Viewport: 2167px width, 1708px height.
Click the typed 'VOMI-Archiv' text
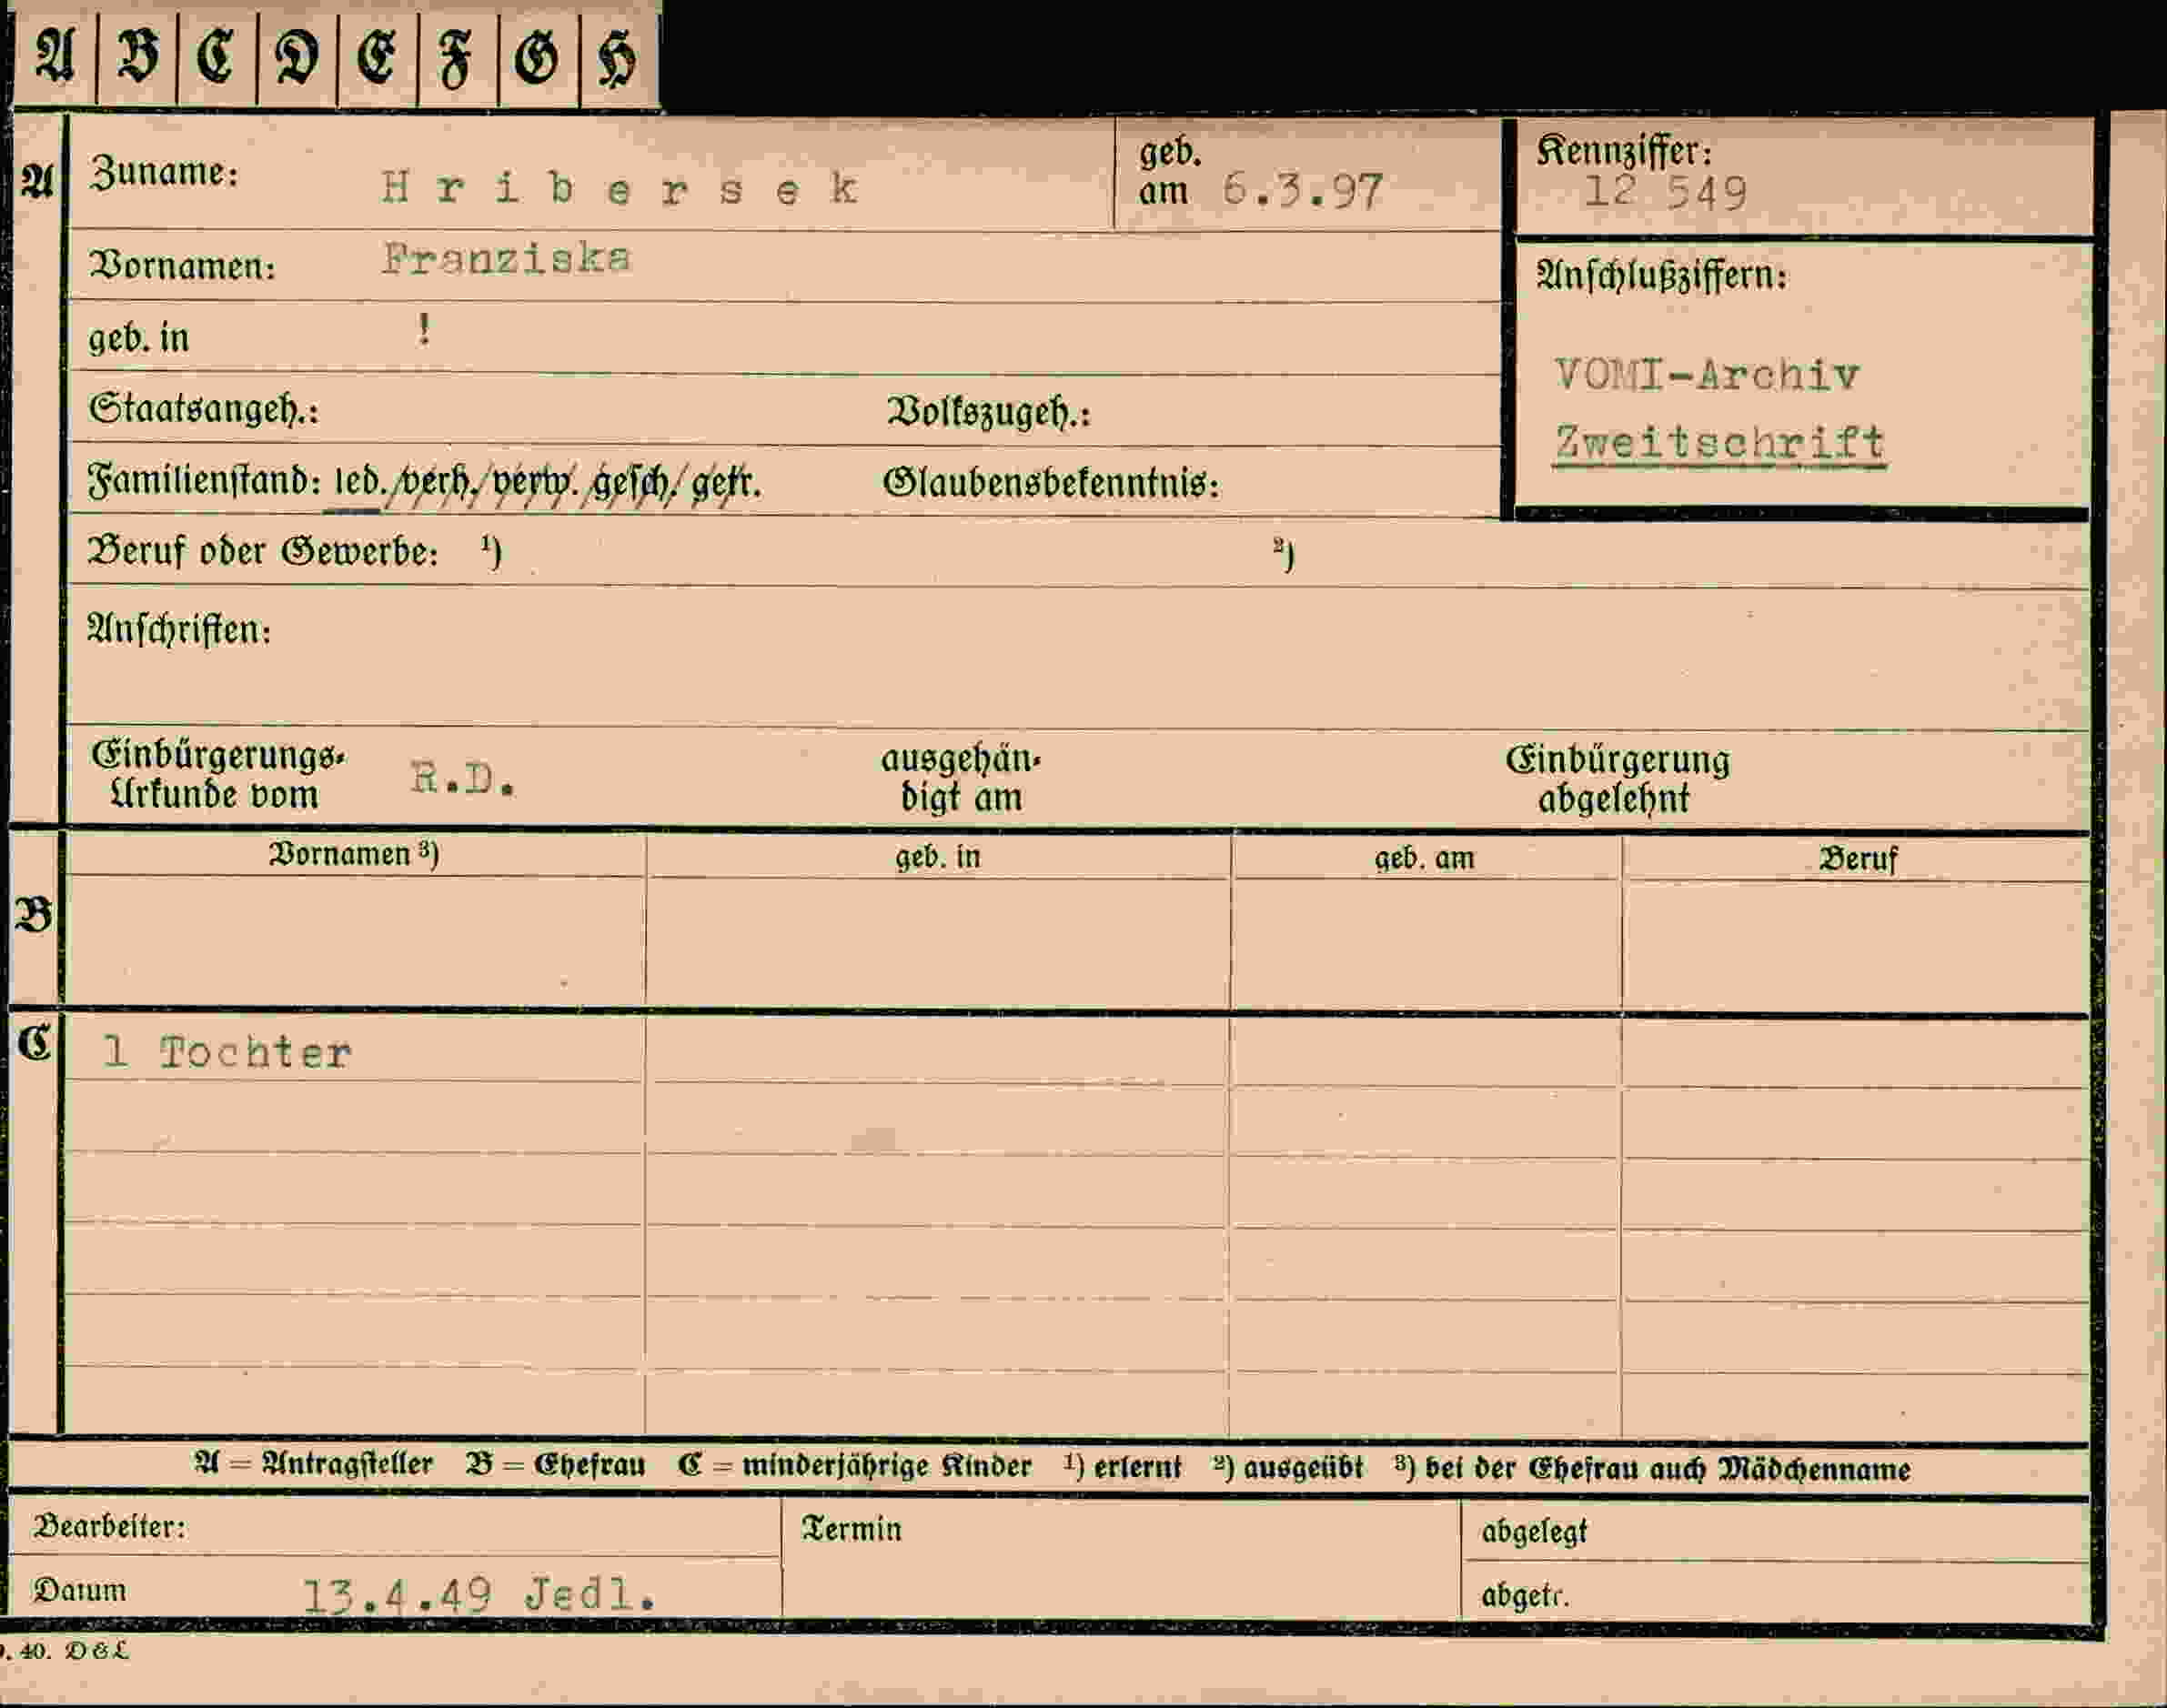click(x=1707, y=374)
